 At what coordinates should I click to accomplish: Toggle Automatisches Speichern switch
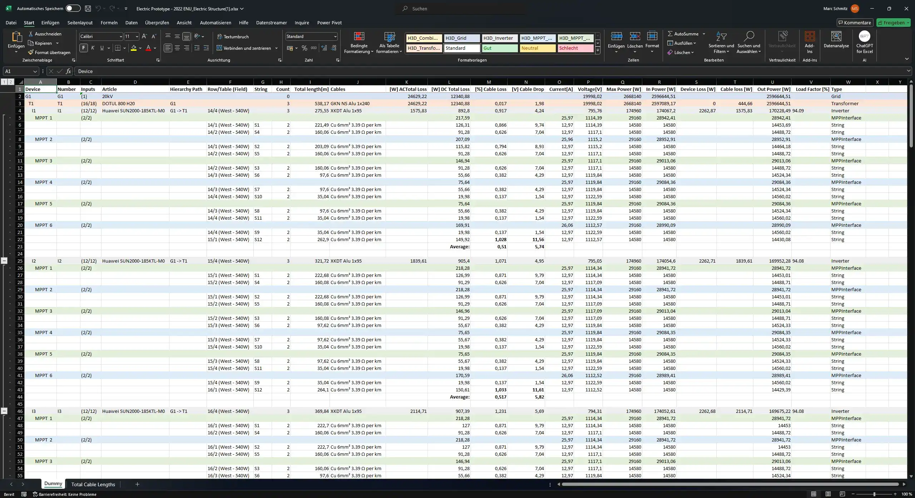(x=73, y=8)
